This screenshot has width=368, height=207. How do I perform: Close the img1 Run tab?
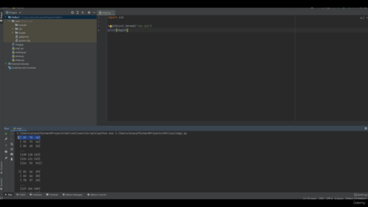(24, 128)
